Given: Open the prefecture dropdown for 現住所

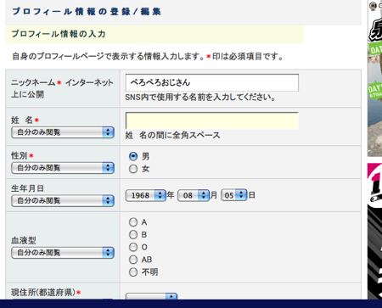Looking at the screenshot, I should (x=151, y=296).
